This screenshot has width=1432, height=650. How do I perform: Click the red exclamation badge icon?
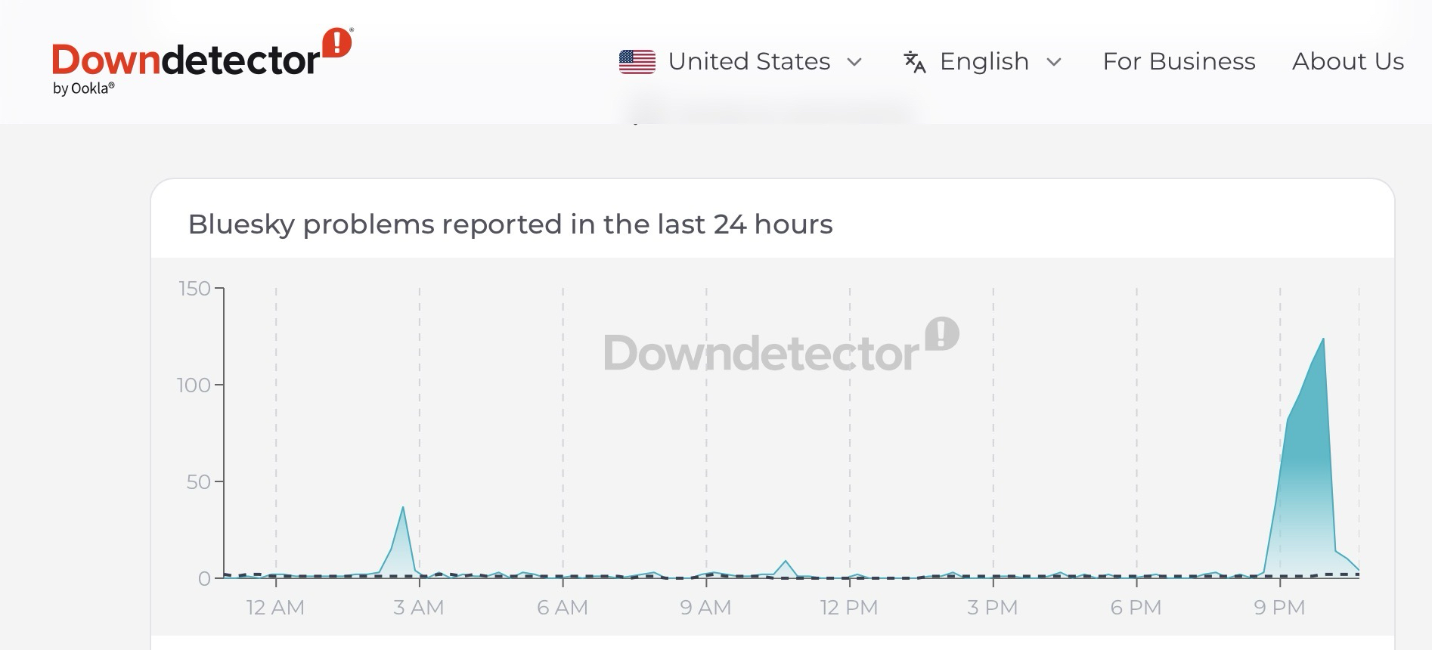pyautogui.click(x=337, y=43)
